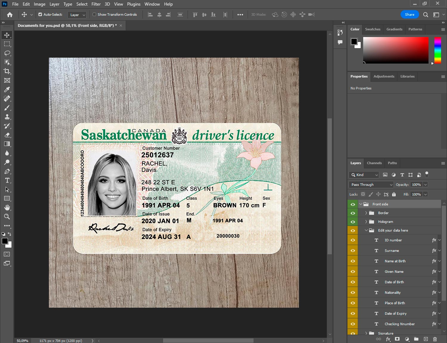The height and width of the screenshot is (343, 447).
Task: Disable the Auto-Select checkbox
Action: [40, 14]
